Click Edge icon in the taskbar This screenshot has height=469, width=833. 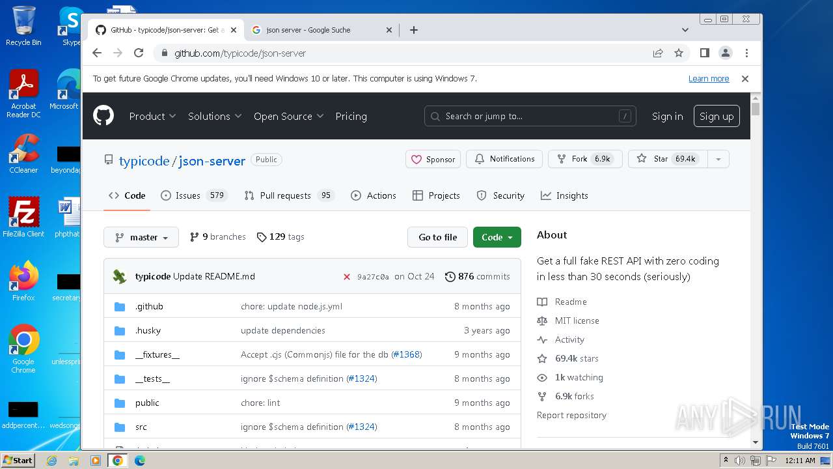point(139,461)
